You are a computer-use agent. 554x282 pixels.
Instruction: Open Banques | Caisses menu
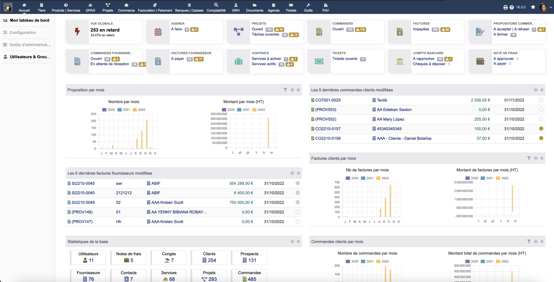coord(189,7)
